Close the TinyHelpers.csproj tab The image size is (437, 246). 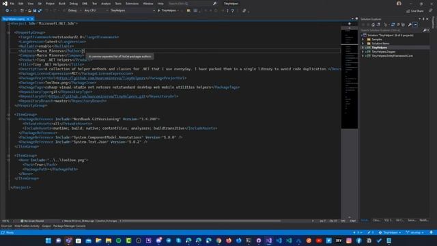point(32,19)
